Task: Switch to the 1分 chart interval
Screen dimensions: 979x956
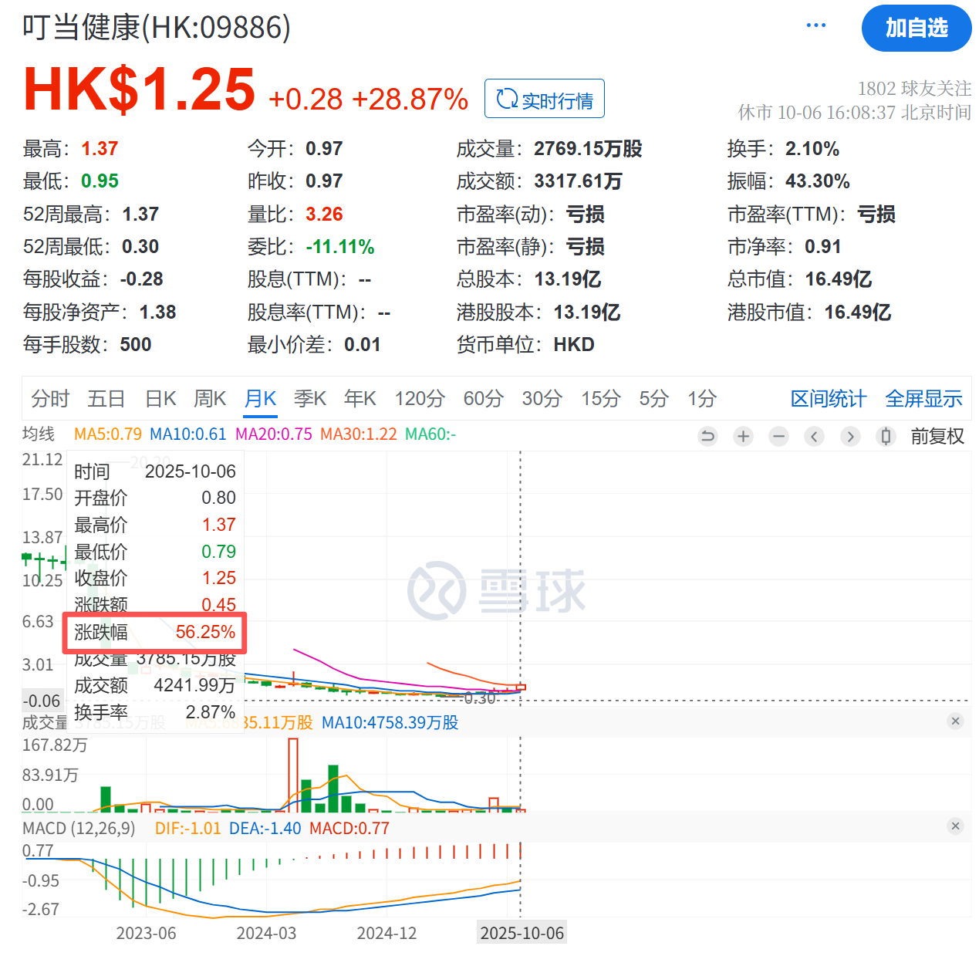Action: 703,398
